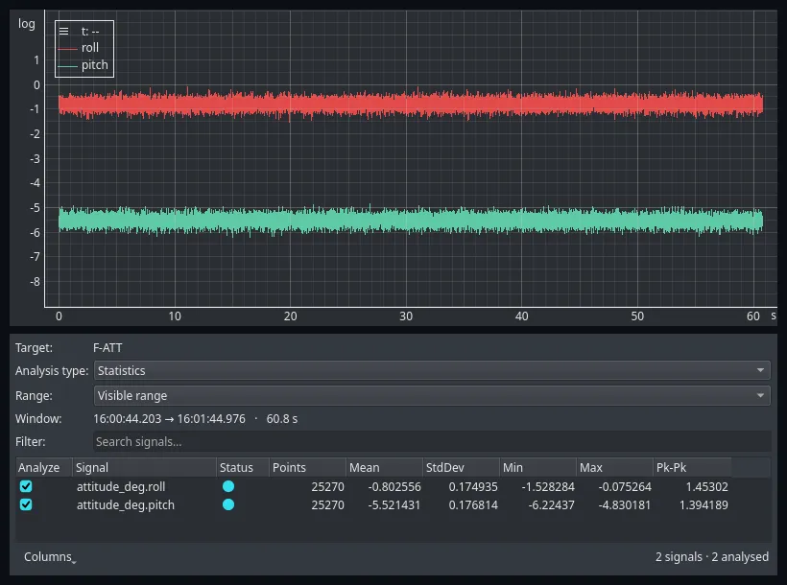Click the red roll trace in the plot
Screen dimensions: 787x585
(411, 105)
